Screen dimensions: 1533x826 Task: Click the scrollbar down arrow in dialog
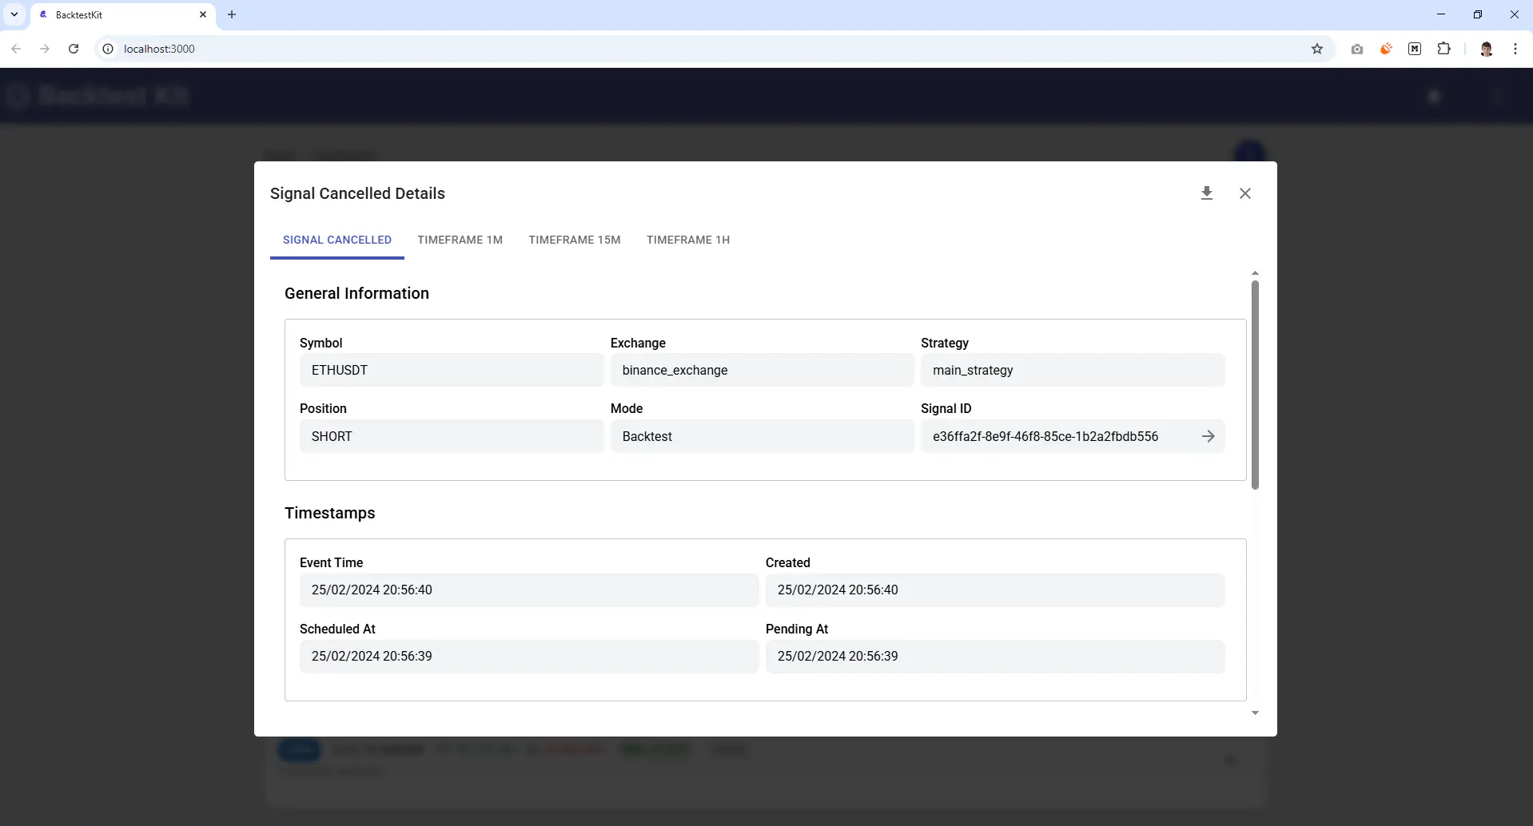(1255, 713)
